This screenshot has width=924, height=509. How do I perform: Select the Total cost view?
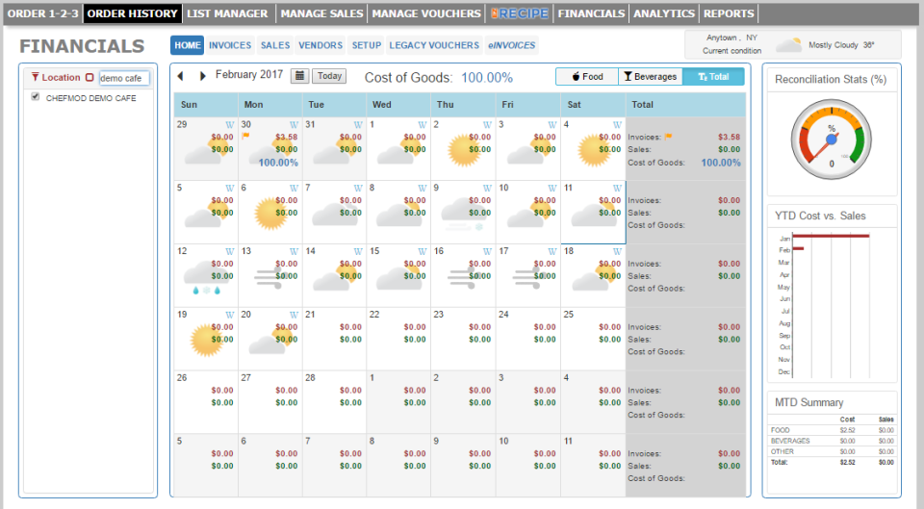pyautogui.click(x=713, y=77)
